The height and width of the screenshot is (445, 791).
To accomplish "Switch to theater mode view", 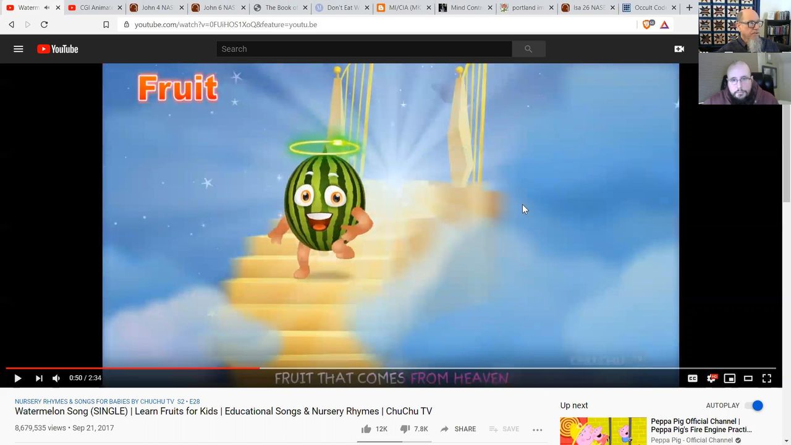I will pos(748,378).
